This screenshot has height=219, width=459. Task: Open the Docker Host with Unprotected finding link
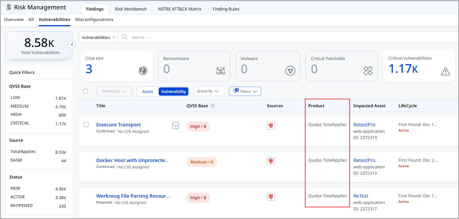[132, 160]
